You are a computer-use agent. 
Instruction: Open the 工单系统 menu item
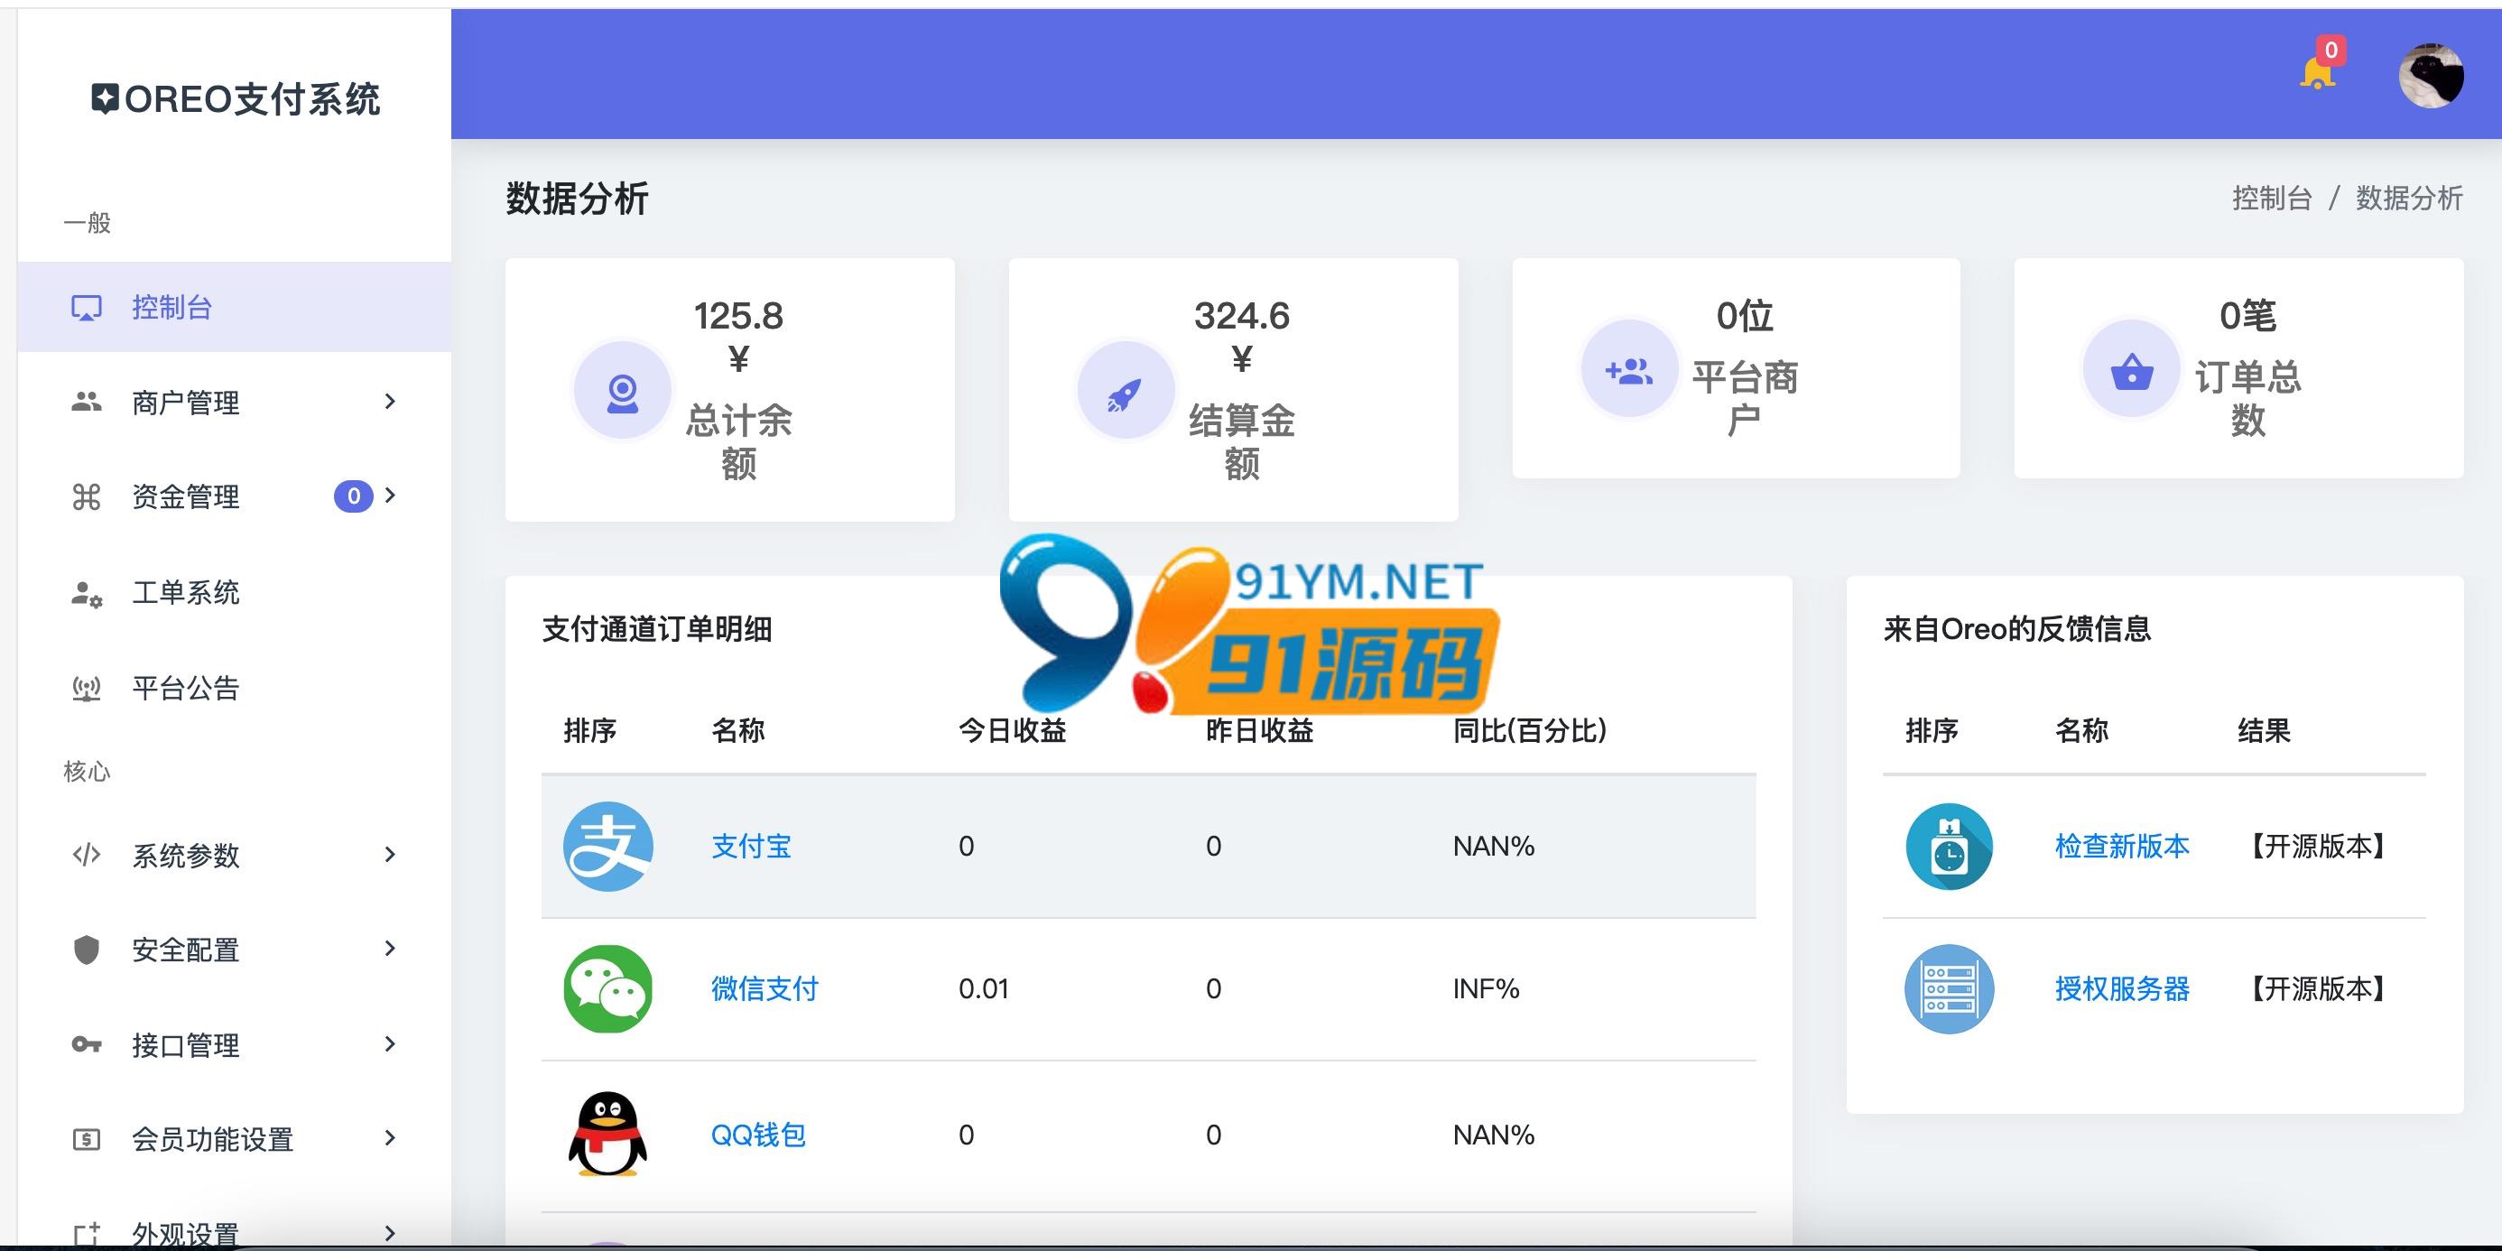(234, 592)
